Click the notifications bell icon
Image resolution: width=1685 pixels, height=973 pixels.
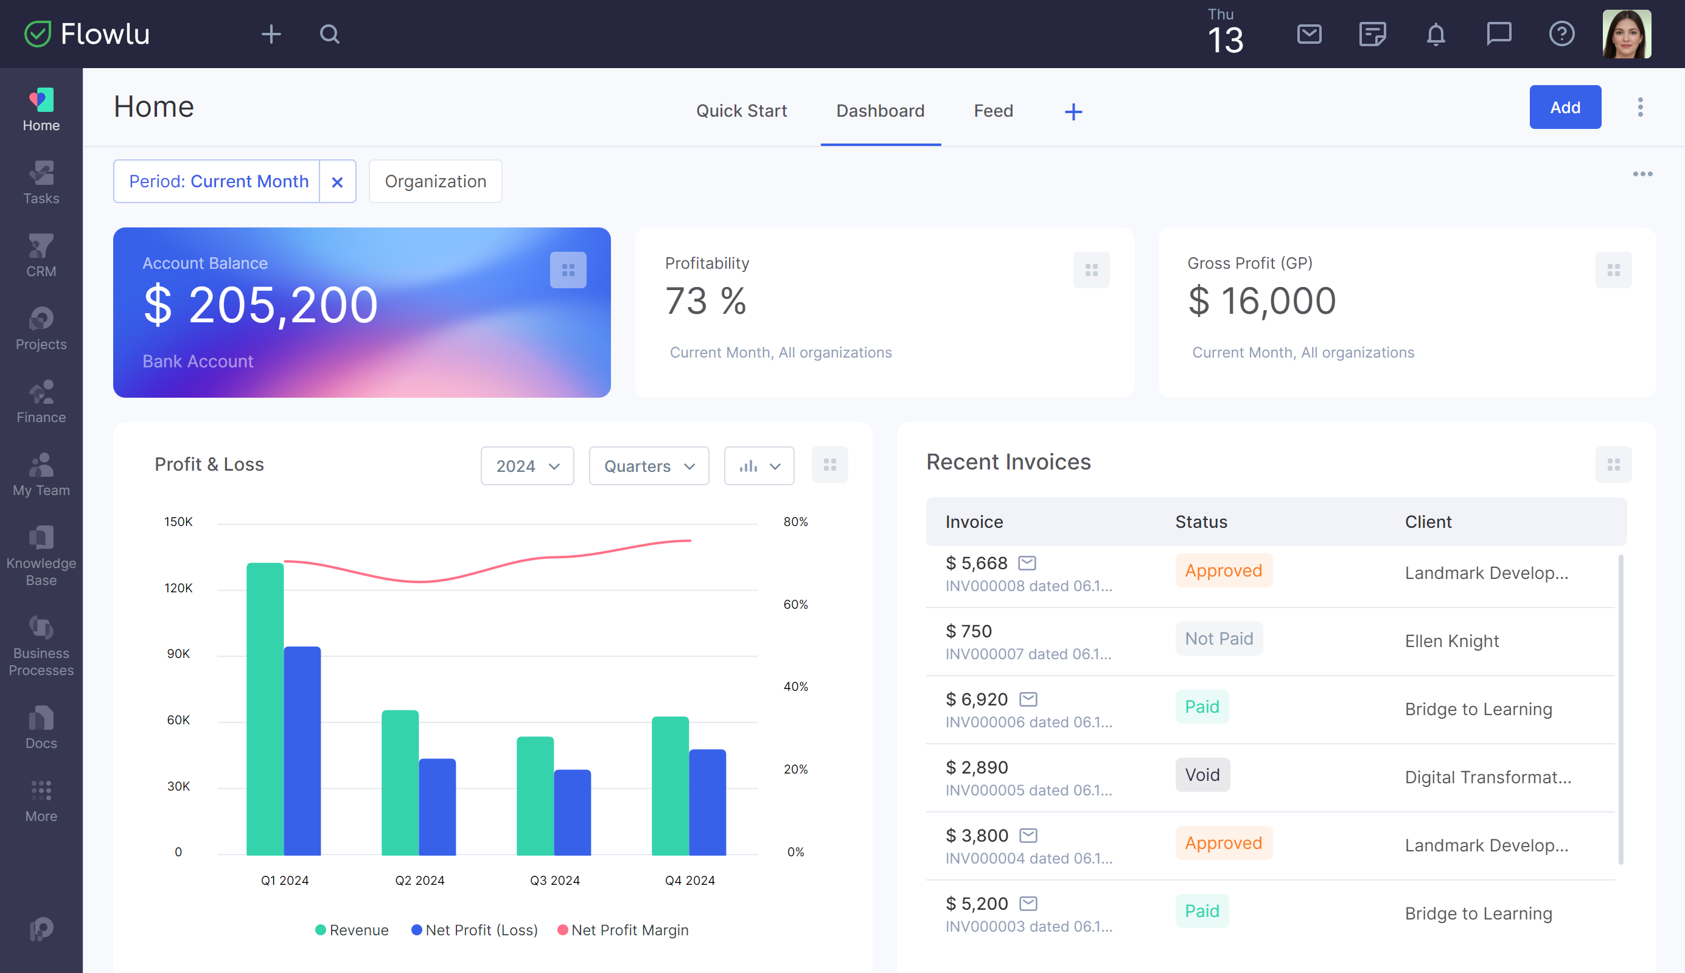coord(1435,32)
